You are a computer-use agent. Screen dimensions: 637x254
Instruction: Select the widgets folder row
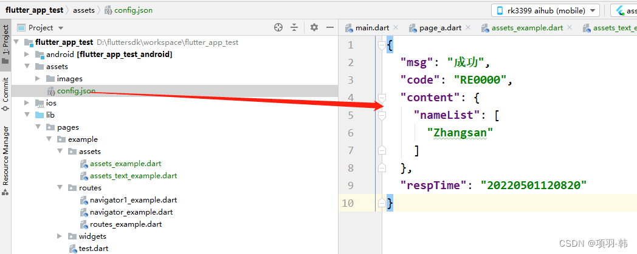tap(174, 236)
